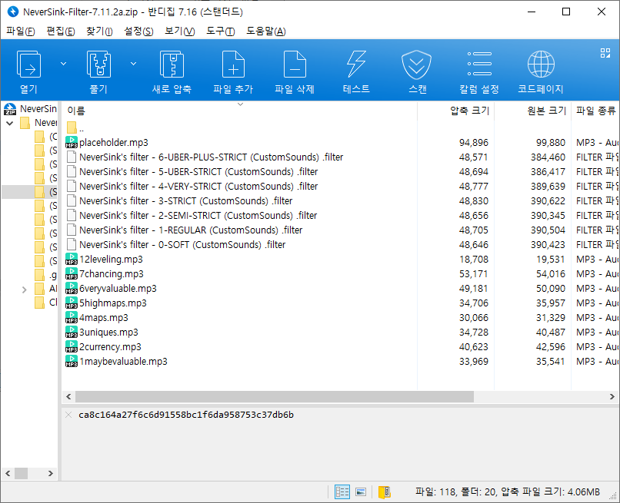Click the 1maybevaluable.mp3 MP3 icon

(x=72, y=361)
